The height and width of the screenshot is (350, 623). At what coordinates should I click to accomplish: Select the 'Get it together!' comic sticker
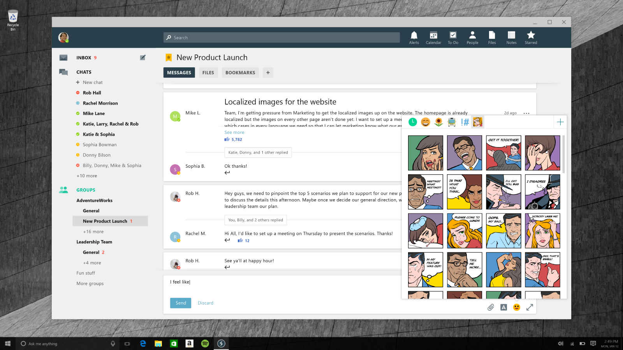pos(503,153)
